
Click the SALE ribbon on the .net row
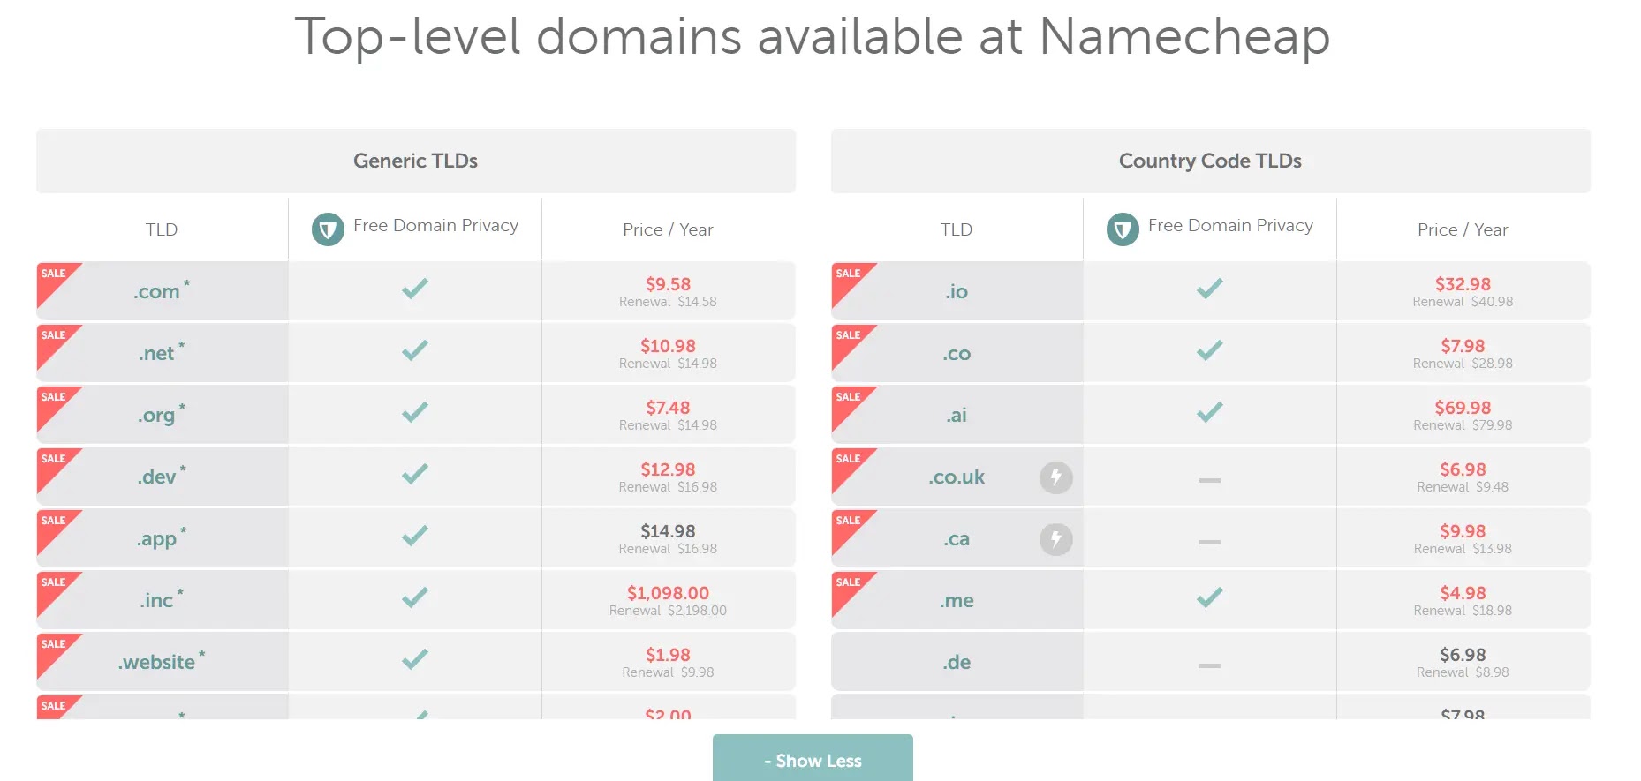pos(55,341)
